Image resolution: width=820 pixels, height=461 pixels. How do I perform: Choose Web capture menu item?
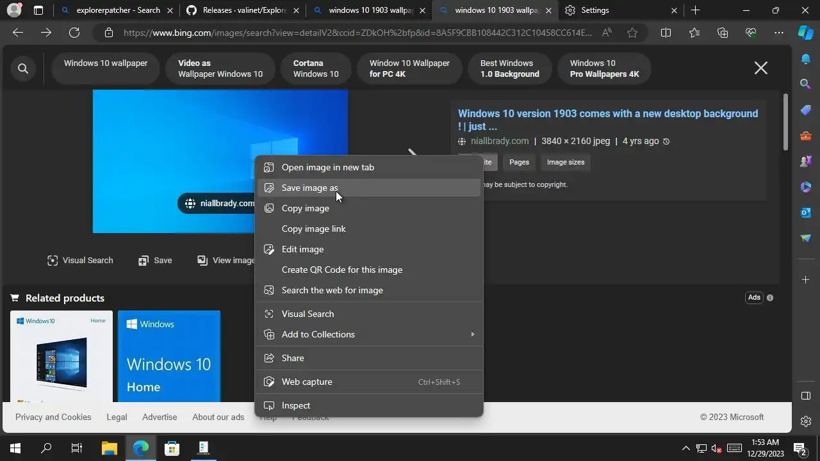click(x=369, y=382)
